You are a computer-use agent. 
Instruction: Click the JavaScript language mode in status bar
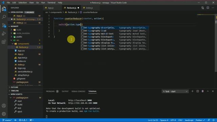(x=189, y=120)
